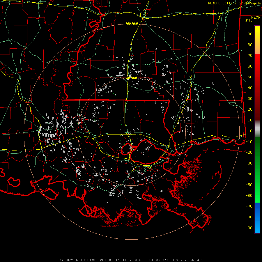262x262 pixels.
Task: Click the positive 50 knot scale value
Action: [x=250, y=77]
